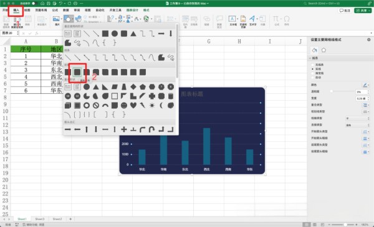Select the Automatic (自动) line radio
The width and height of the screenshot is (374, 227).
(x=313, y=78)
